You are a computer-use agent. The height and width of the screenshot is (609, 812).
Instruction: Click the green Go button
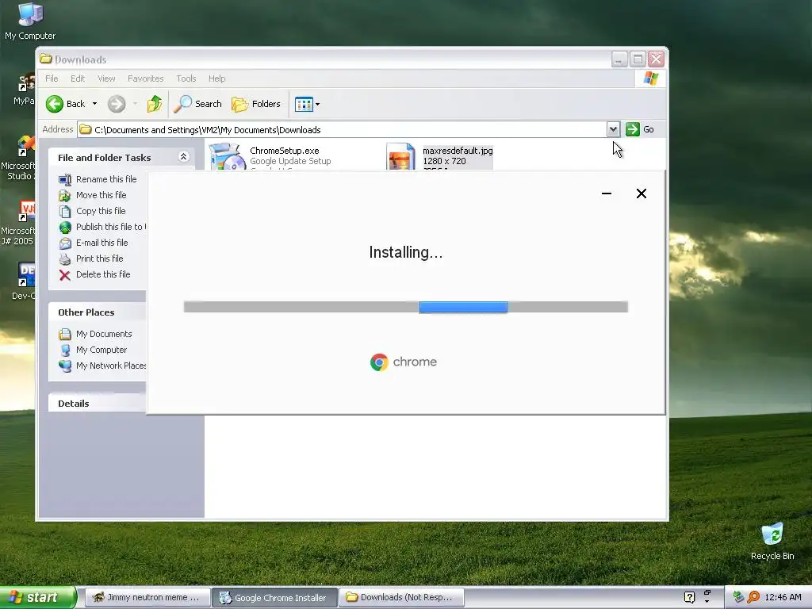tap(640, 129)
